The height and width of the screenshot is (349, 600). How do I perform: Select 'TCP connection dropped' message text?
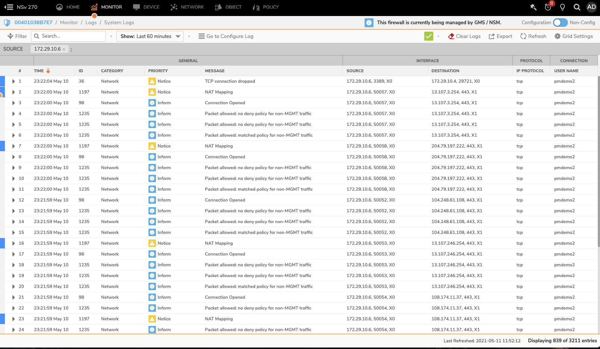[230, 81]
